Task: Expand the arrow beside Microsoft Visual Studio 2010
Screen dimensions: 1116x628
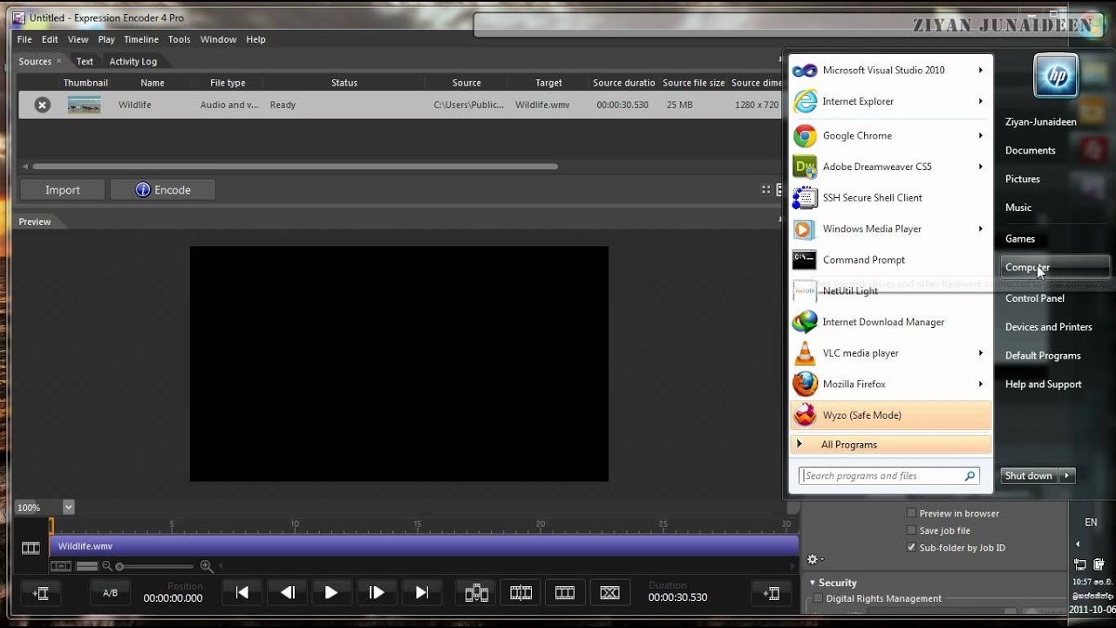Action: [x=980, y=70]
